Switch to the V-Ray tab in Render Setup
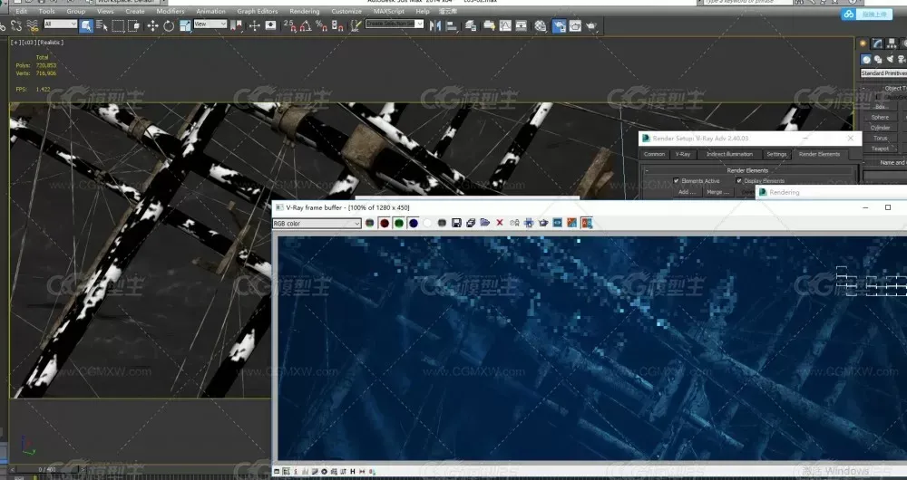This screenshot has height=480, width=907. pos(683,154)
